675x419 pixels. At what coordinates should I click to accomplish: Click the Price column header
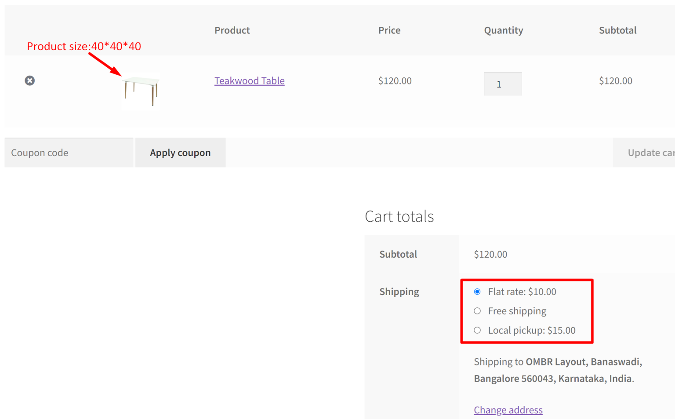point(389,30)
